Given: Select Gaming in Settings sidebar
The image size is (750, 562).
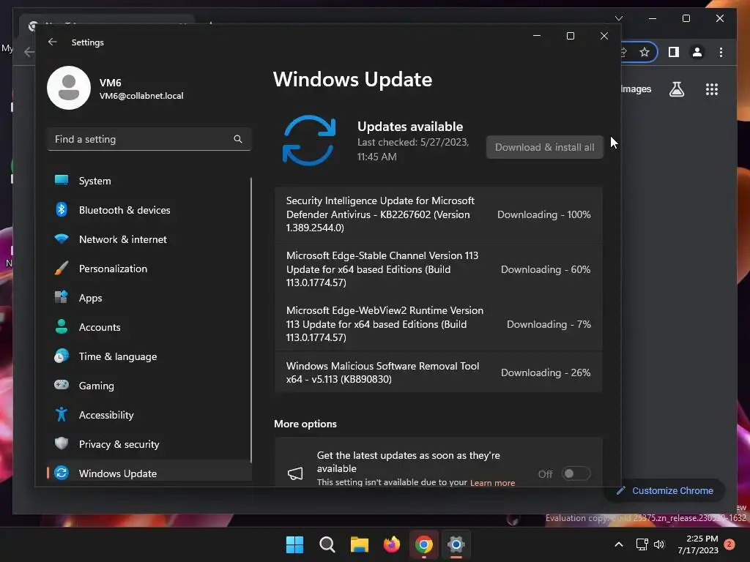Looking at the screenshot, I should click(149, 386).
